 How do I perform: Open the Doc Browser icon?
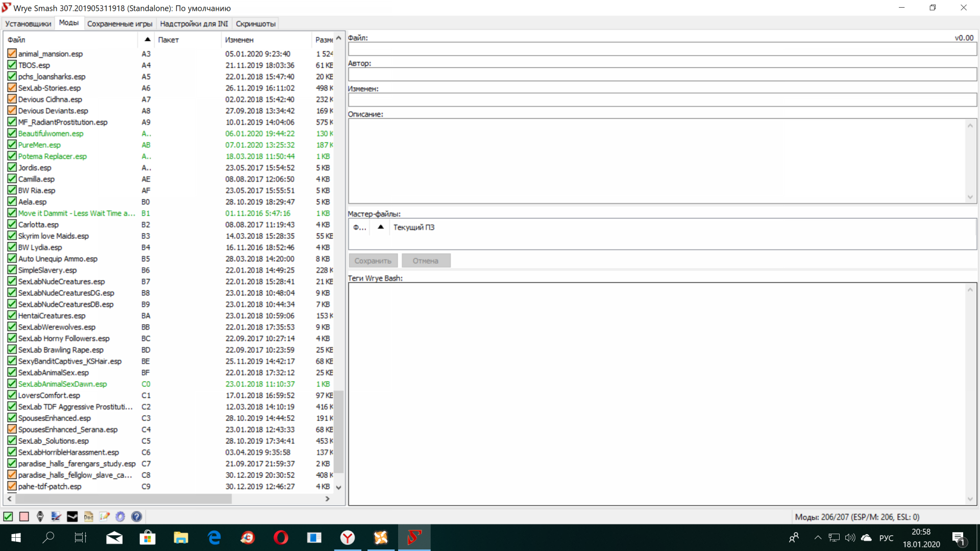pyautogui.click(x=89, y=516)
